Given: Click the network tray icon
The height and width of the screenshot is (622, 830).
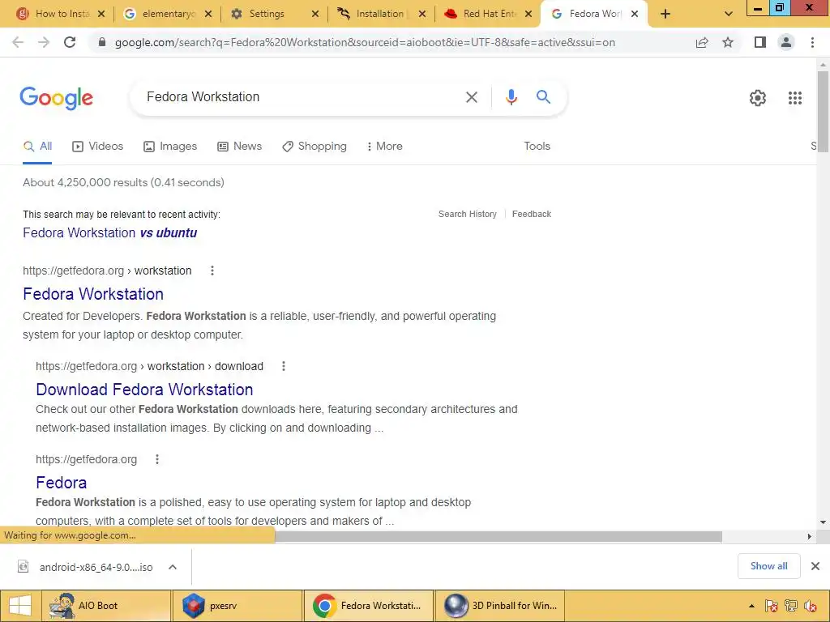Looking at the screenshot, I should tap(791, 606).
